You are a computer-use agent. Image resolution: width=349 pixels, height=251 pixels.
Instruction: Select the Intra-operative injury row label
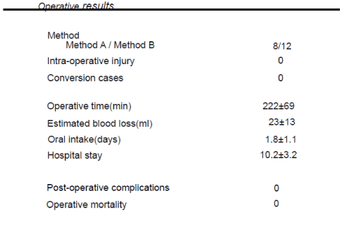[91, 61]
